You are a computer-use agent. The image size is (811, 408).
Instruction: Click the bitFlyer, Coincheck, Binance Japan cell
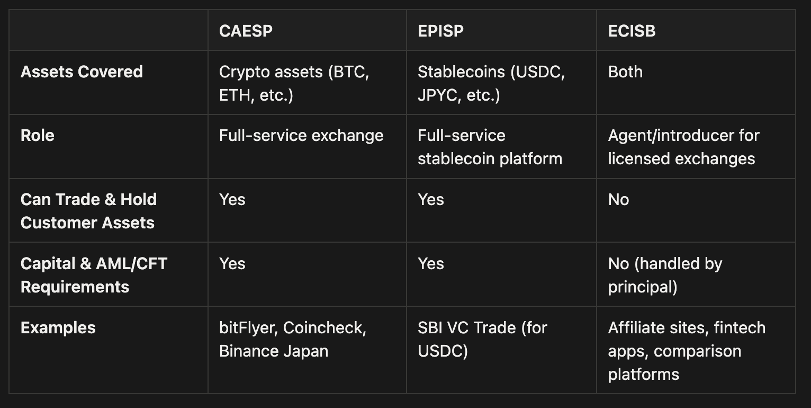(293, 339)
